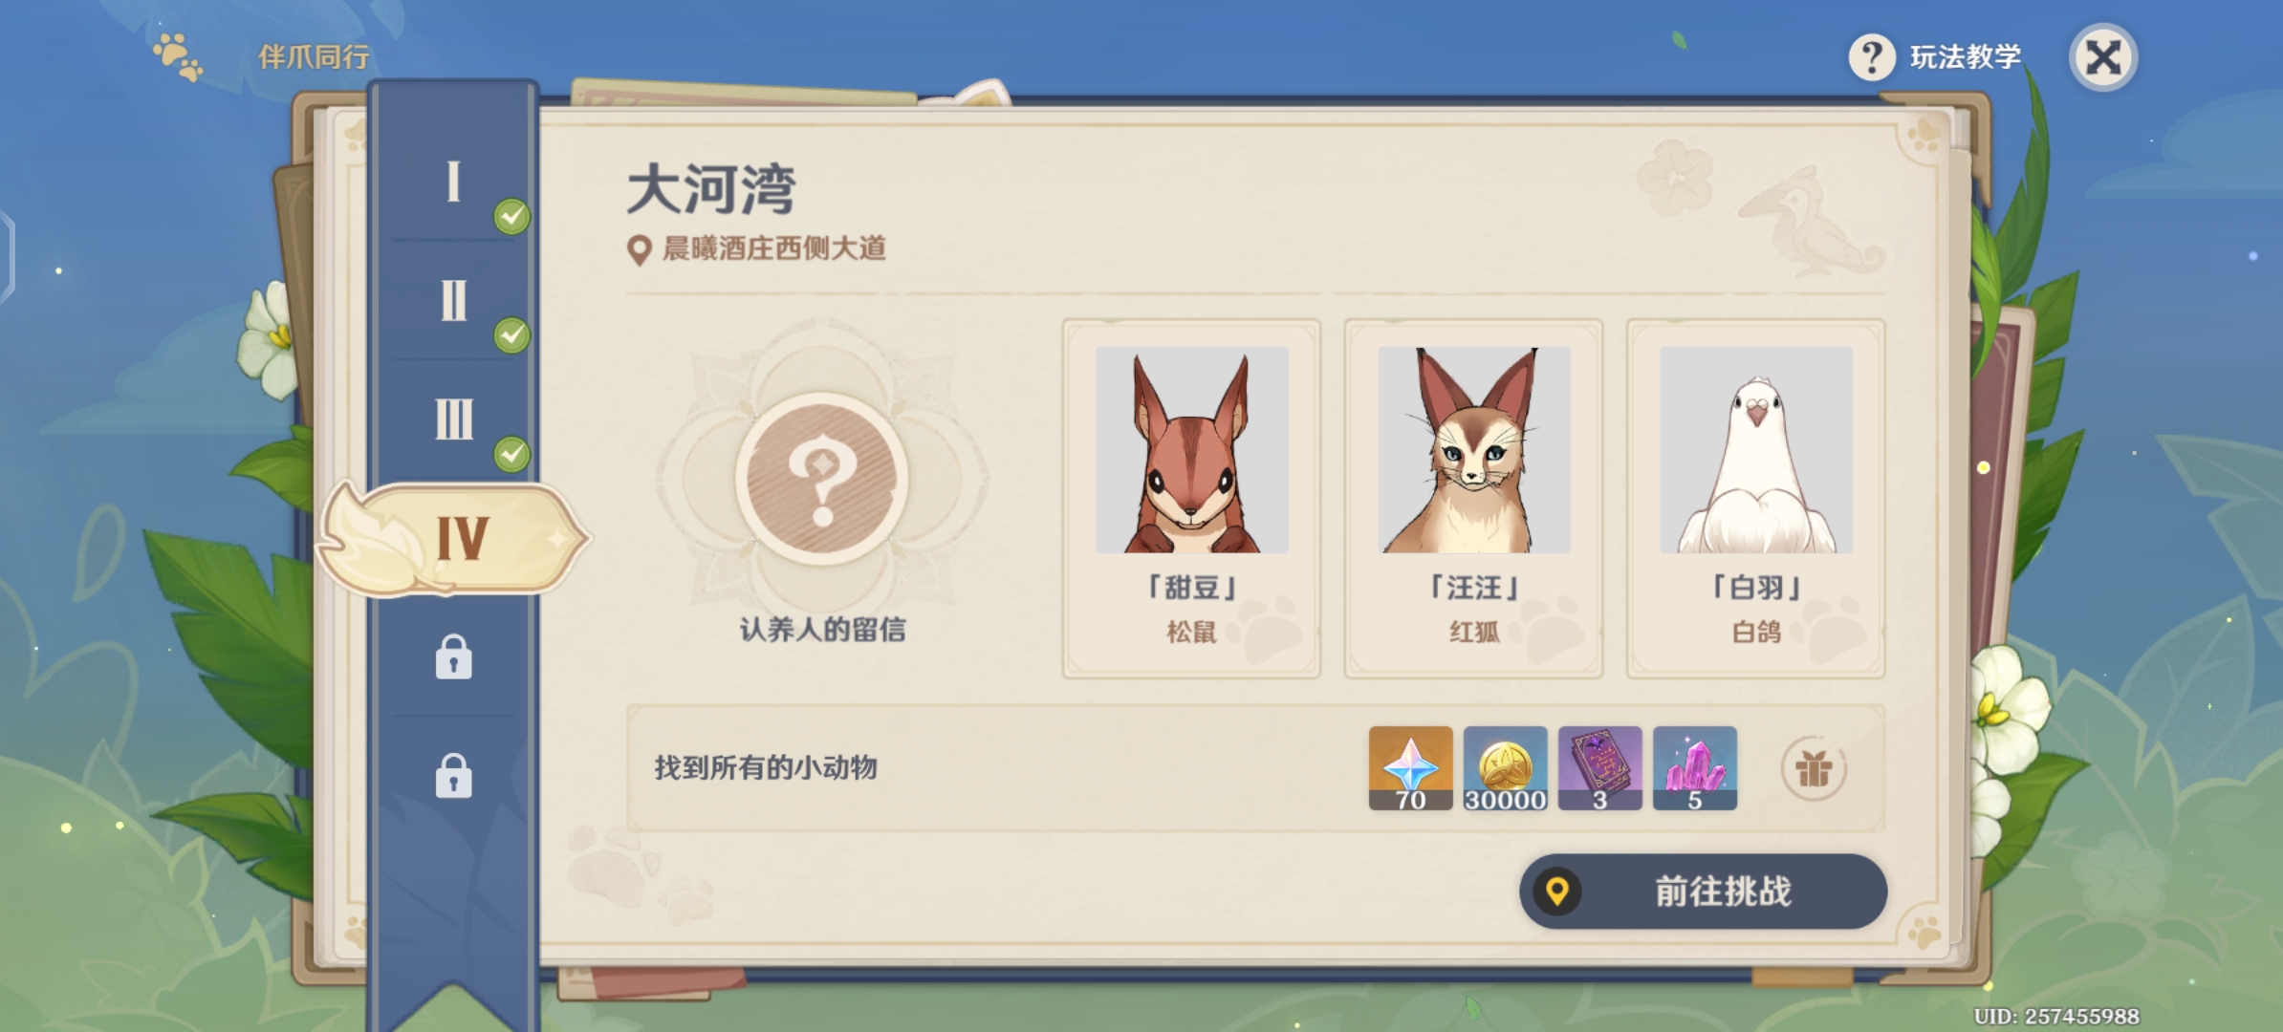
Task: Open the 玩法教学 question mark icon
Action: point(1872,57)
